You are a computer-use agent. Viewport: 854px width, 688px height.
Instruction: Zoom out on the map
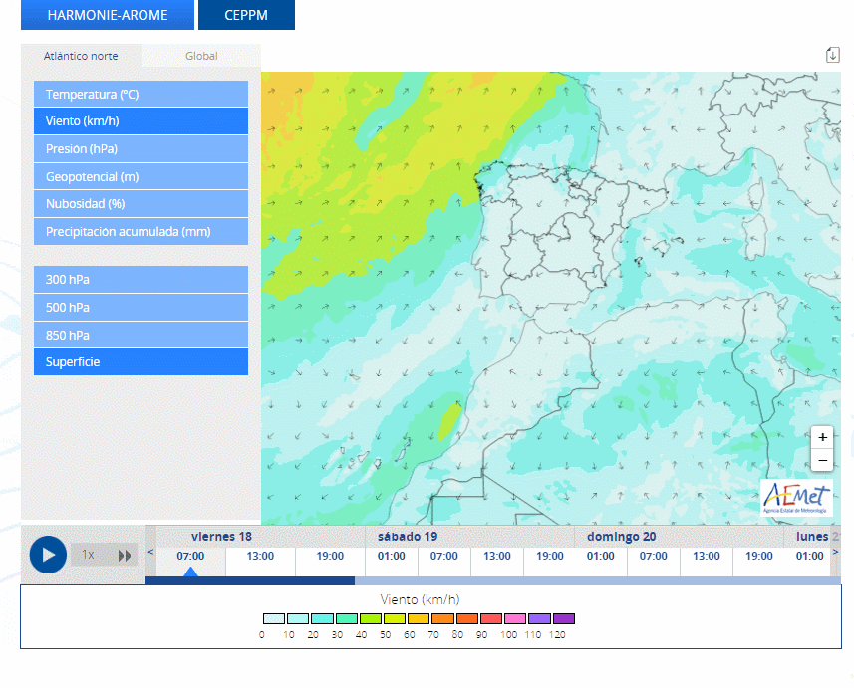tap(822, 461)
